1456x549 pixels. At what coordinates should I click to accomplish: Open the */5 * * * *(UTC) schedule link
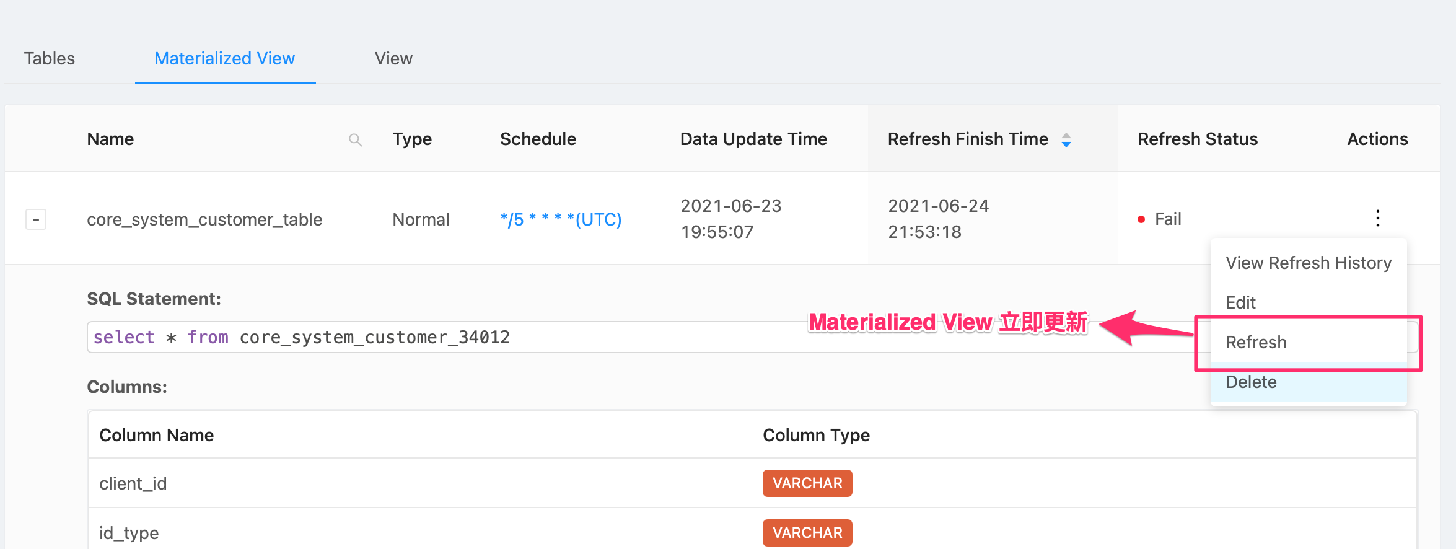(x=561, y=219)
